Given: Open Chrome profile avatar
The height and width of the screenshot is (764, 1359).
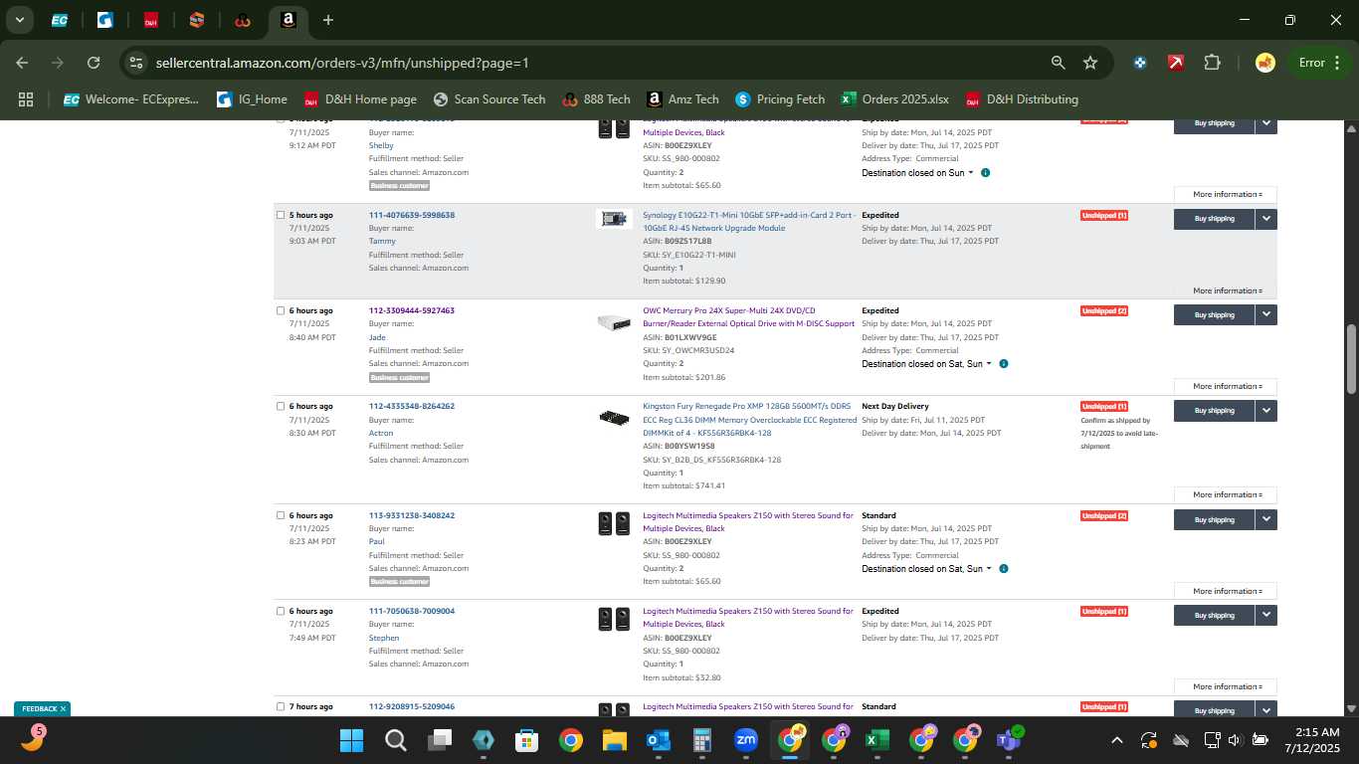Looking at the screenshot, I should coord(1265,63).
